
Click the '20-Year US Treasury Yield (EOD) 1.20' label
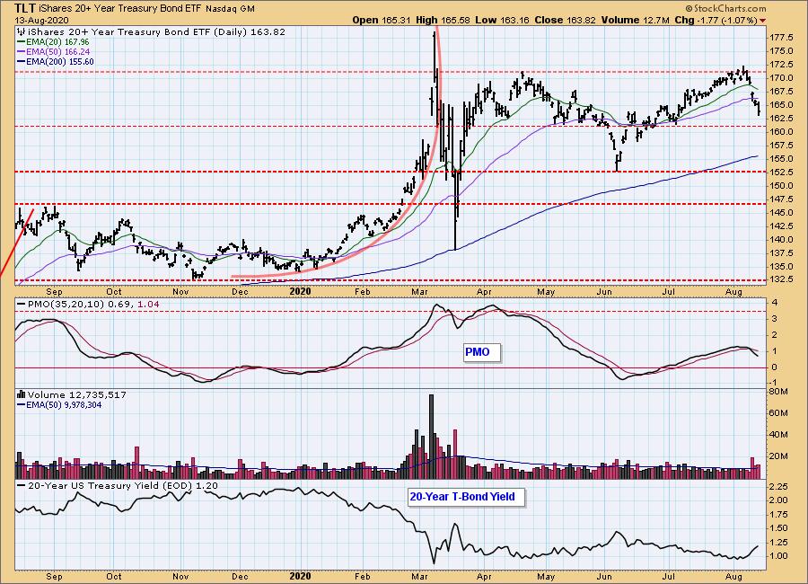point(123,486)
